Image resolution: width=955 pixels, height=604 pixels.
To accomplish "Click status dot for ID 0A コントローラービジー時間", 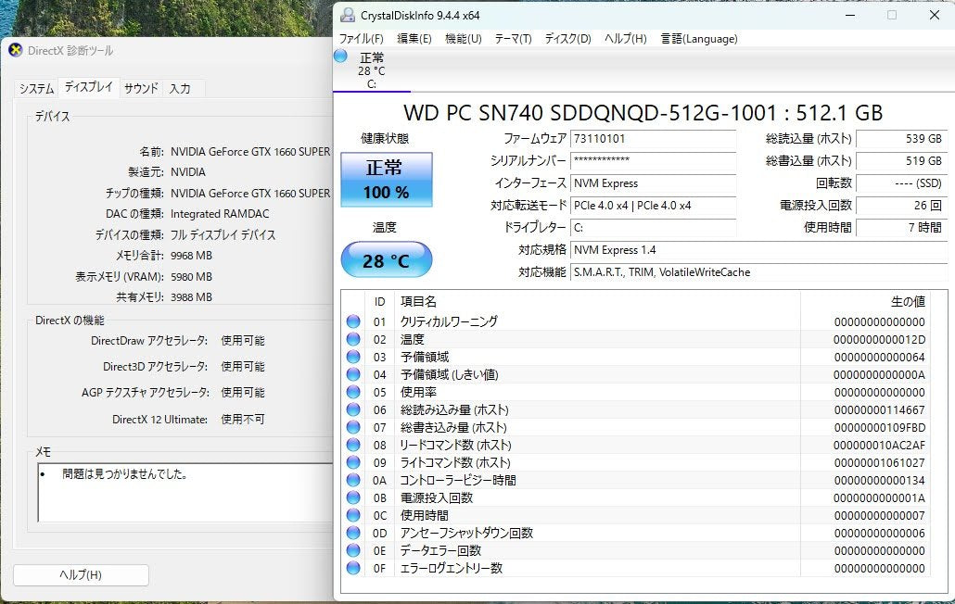I will 353,481.
